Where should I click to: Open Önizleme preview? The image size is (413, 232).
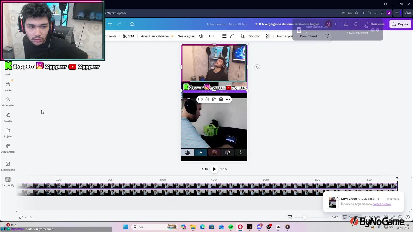[x=374, y=24]
